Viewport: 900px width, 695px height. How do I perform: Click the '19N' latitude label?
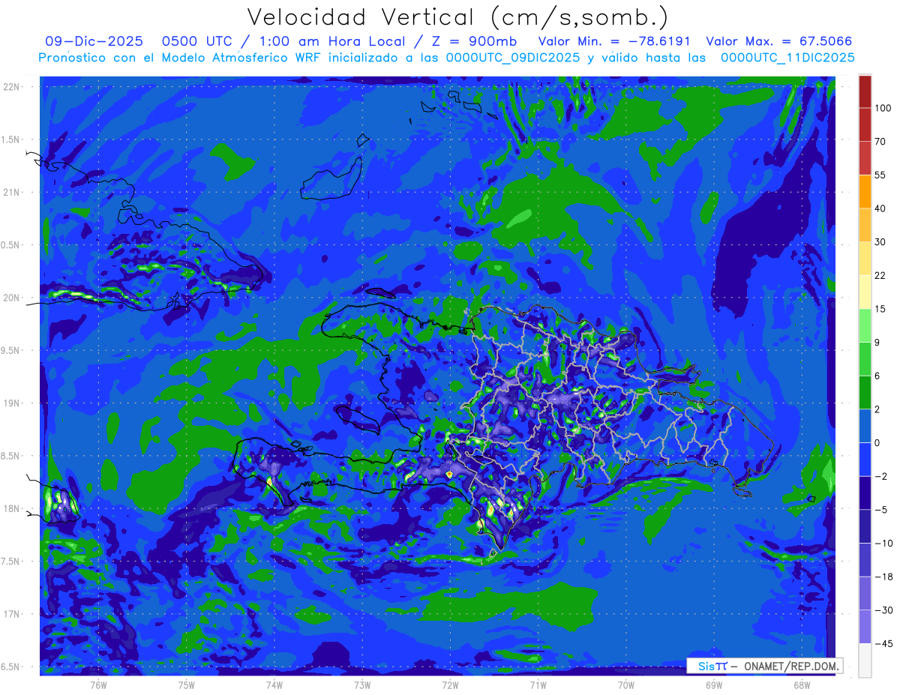click(x=12, y=403)
